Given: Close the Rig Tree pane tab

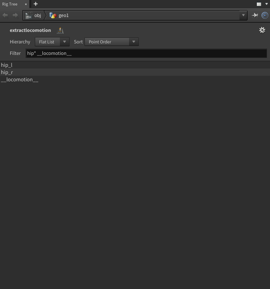Looking at the screenshot, I should click(x=25, y=4).
